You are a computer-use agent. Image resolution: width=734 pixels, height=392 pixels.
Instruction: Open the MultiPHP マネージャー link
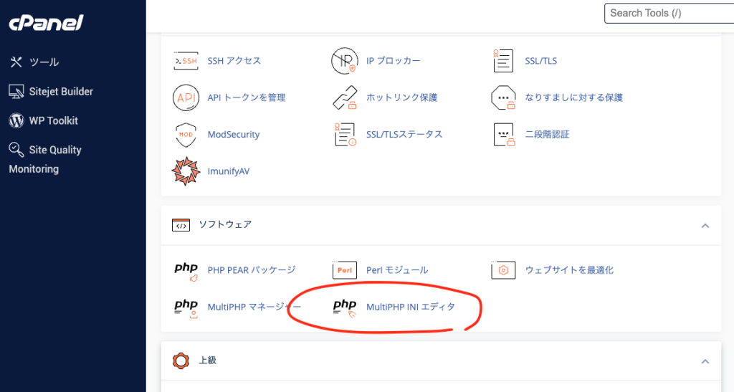[x=254, y=307]
